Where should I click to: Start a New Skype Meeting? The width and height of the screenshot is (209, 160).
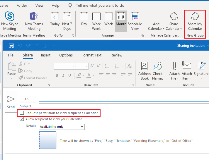point(10,21)
